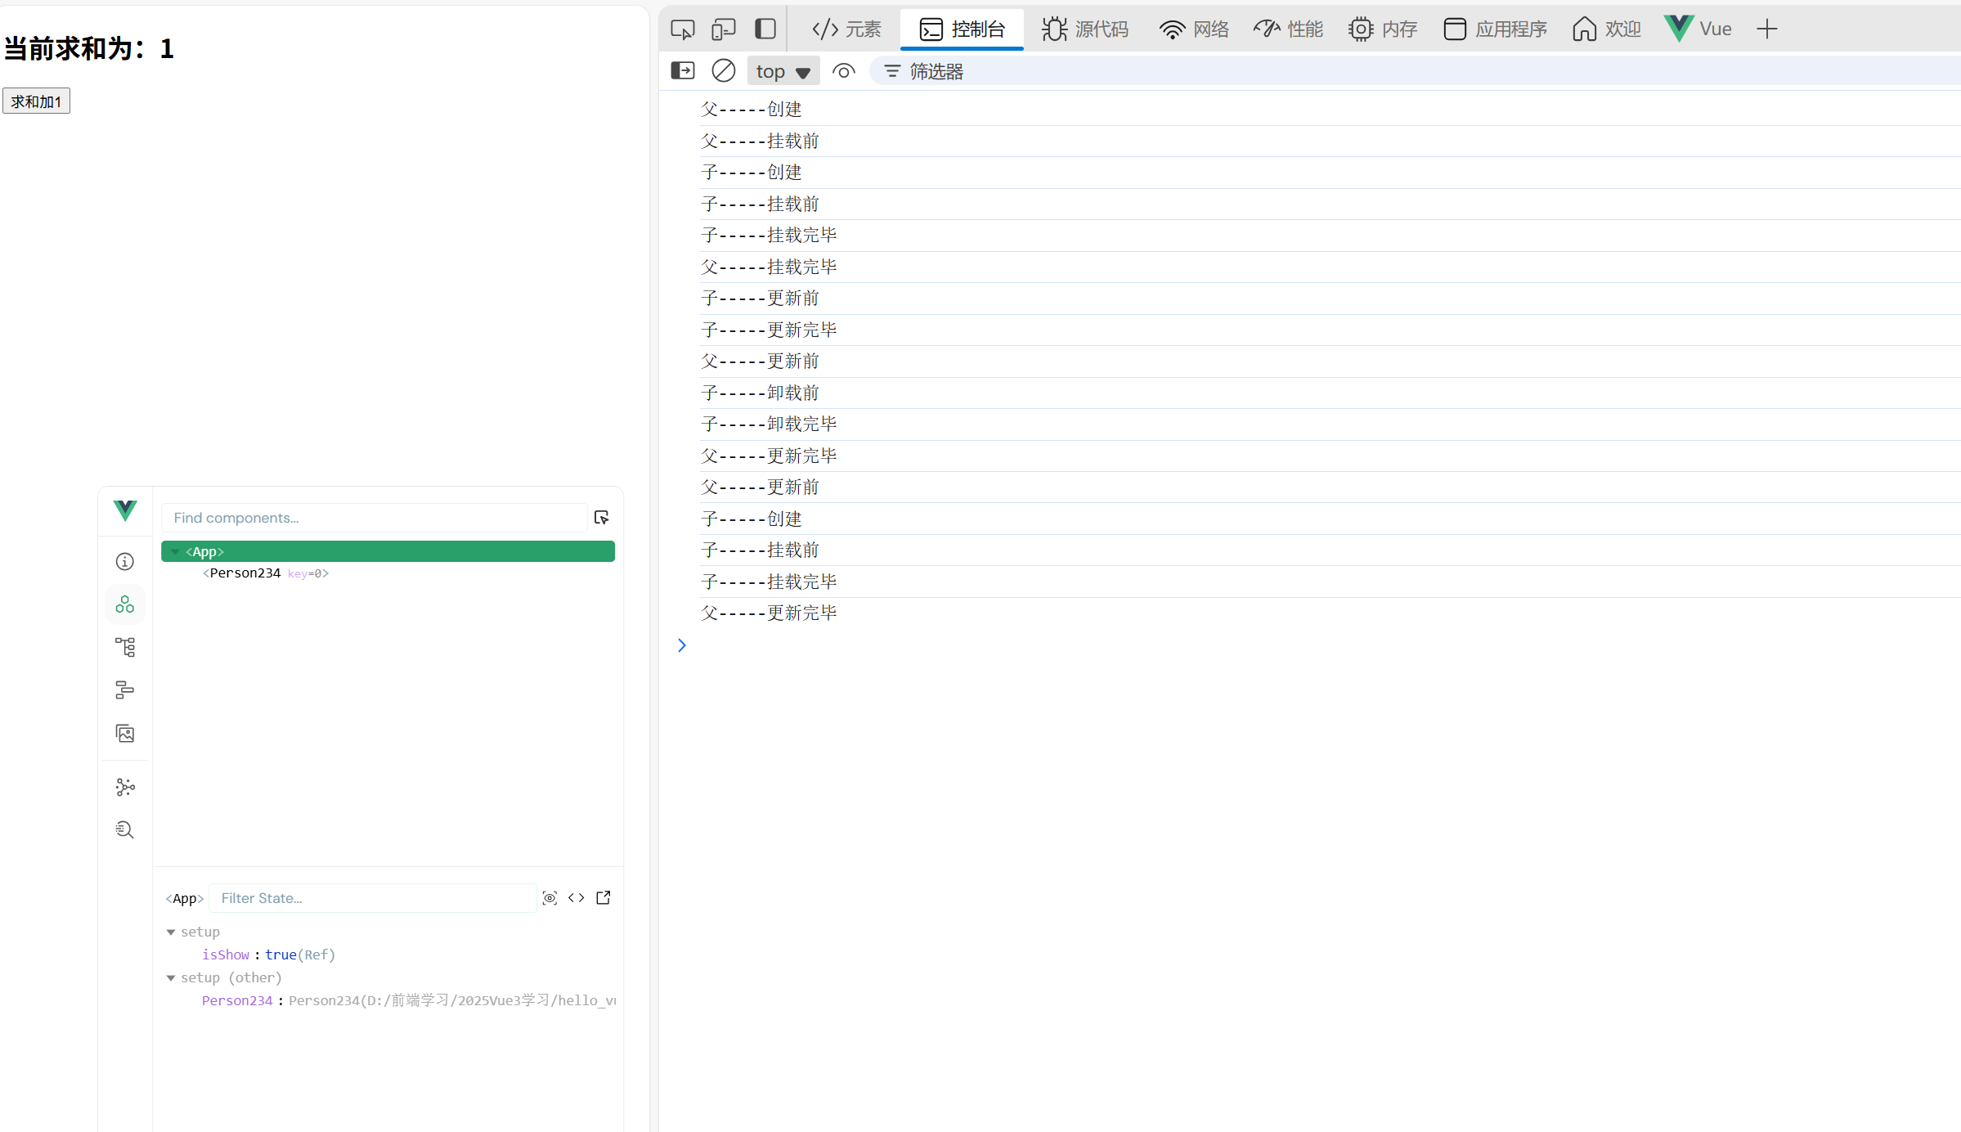Click the select component in page icon
Viewport: 1961px width, 1132px height.
click(602, 518)
